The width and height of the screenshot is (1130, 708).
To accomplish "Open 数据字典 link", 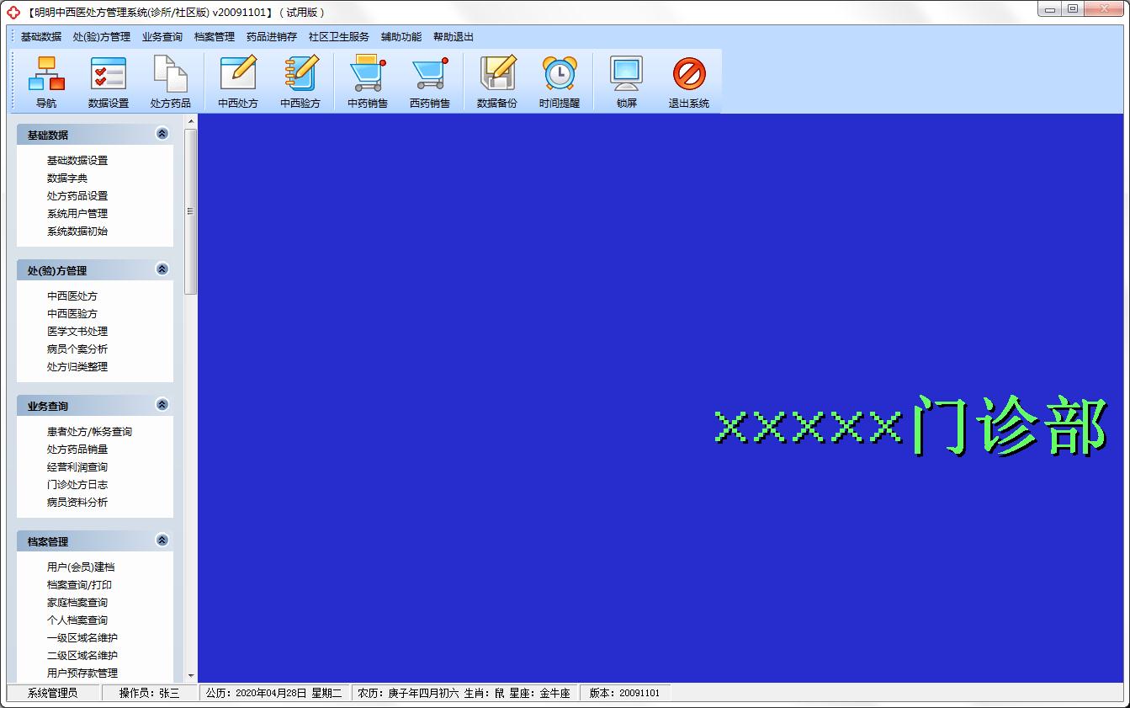I will click(x=67, y=178).
